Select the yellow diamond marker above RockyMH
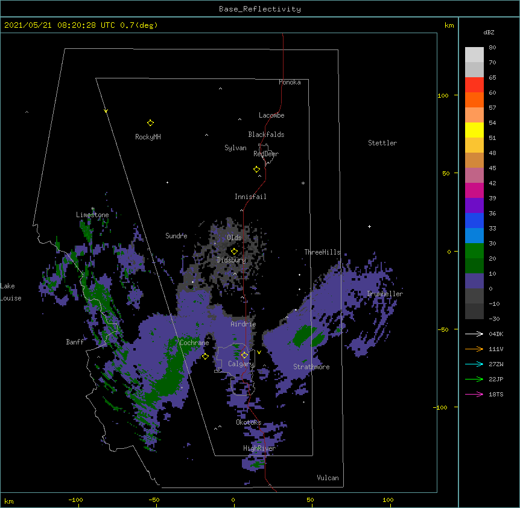 point(150,123)
